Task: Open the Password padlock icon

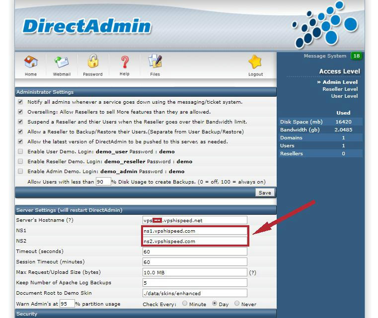Action: (x=93, y=61)
